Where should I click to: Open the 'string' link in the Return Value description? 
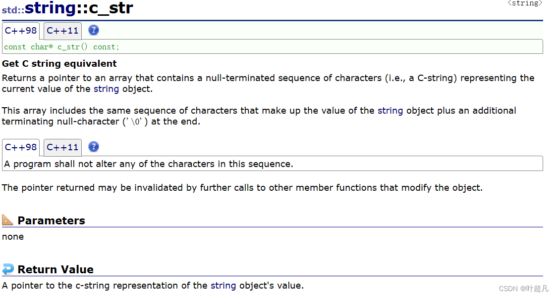(x=223, y=285)
